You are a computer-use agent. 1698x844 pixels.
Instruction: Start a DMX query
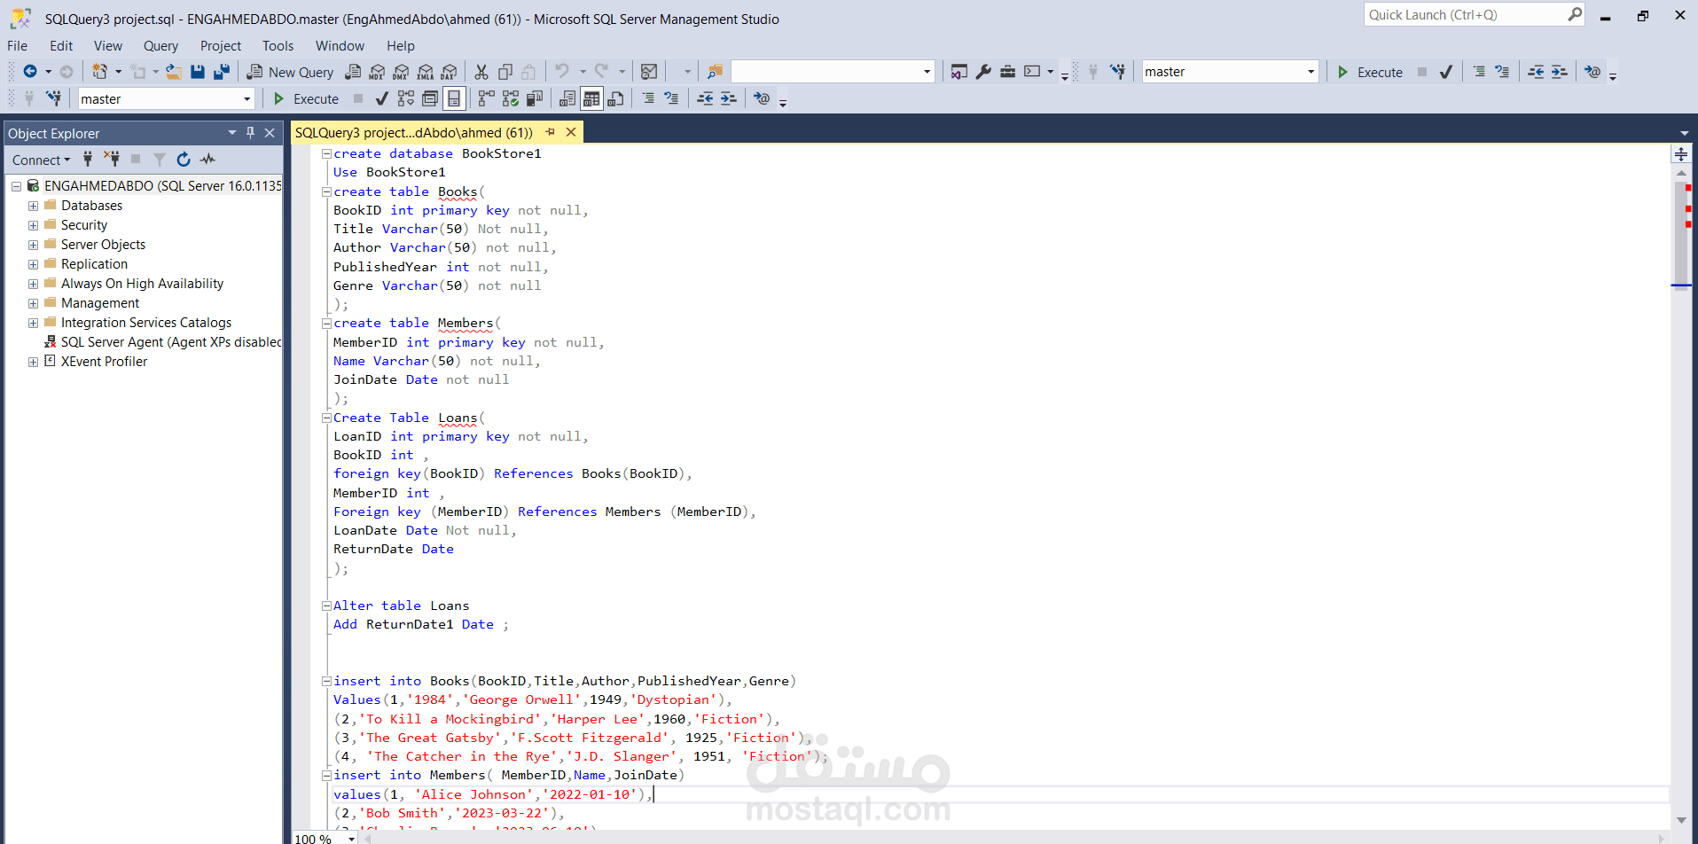coord(401,72)
